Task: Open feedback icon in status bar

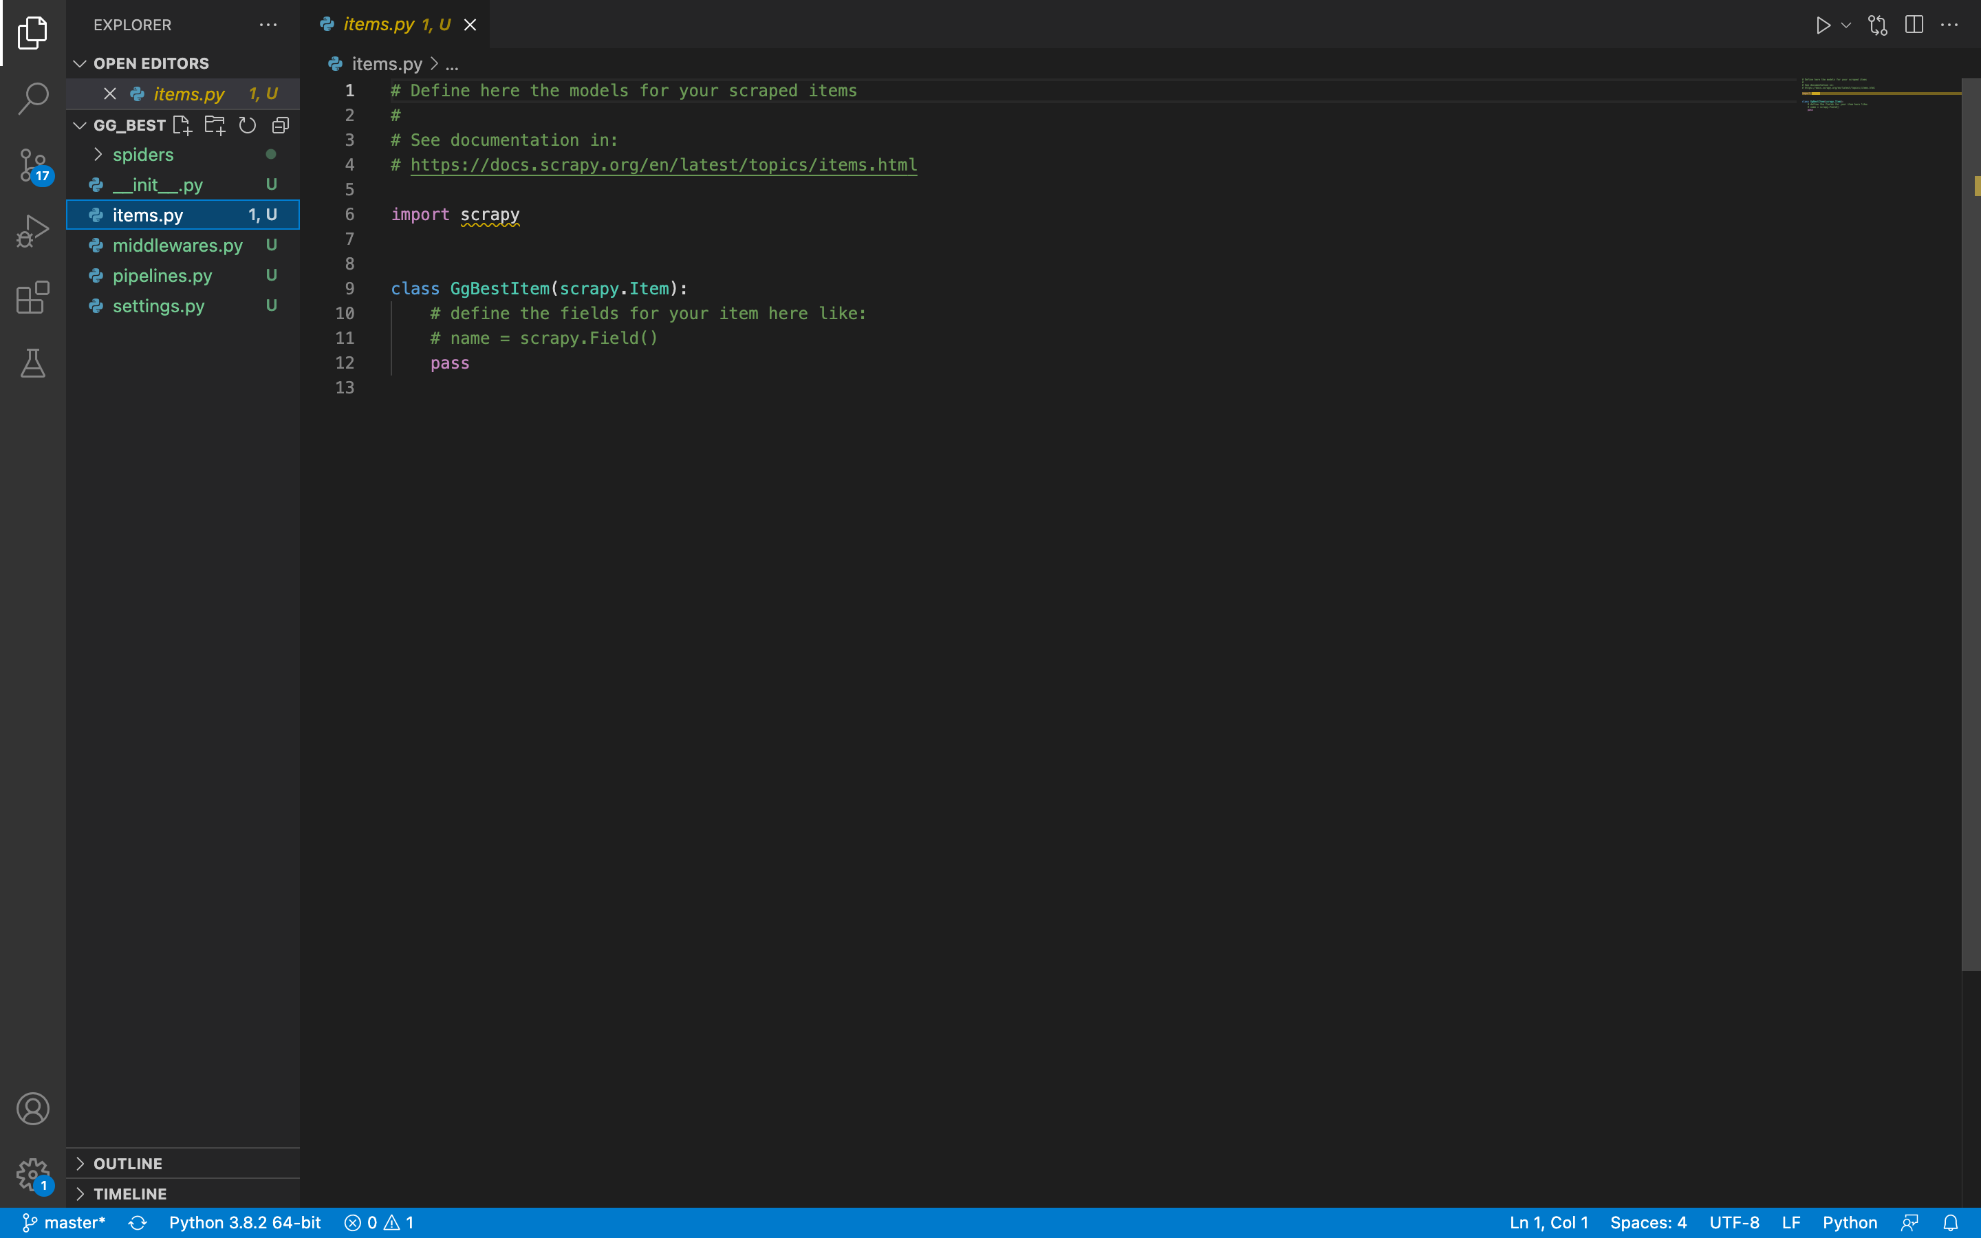Action: (1909, 1222)
